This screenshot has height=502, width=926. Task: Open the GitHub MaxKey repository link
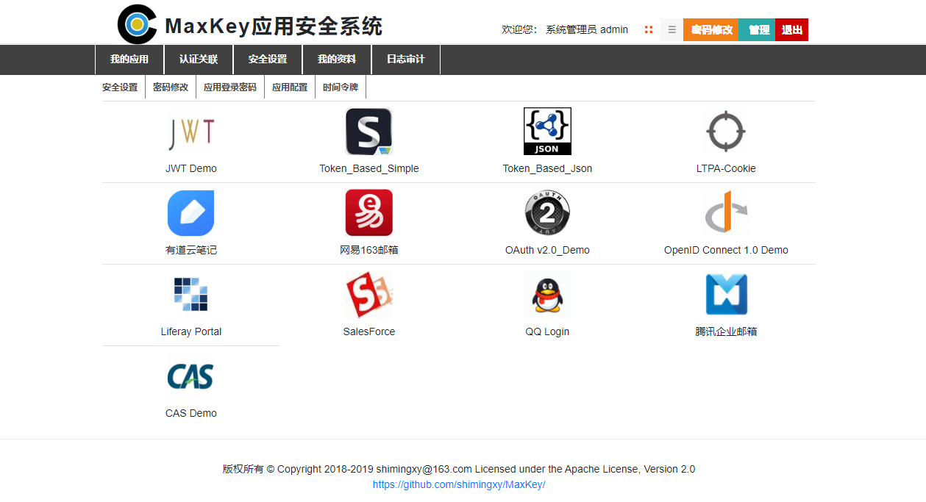click(x=459, y=485)
